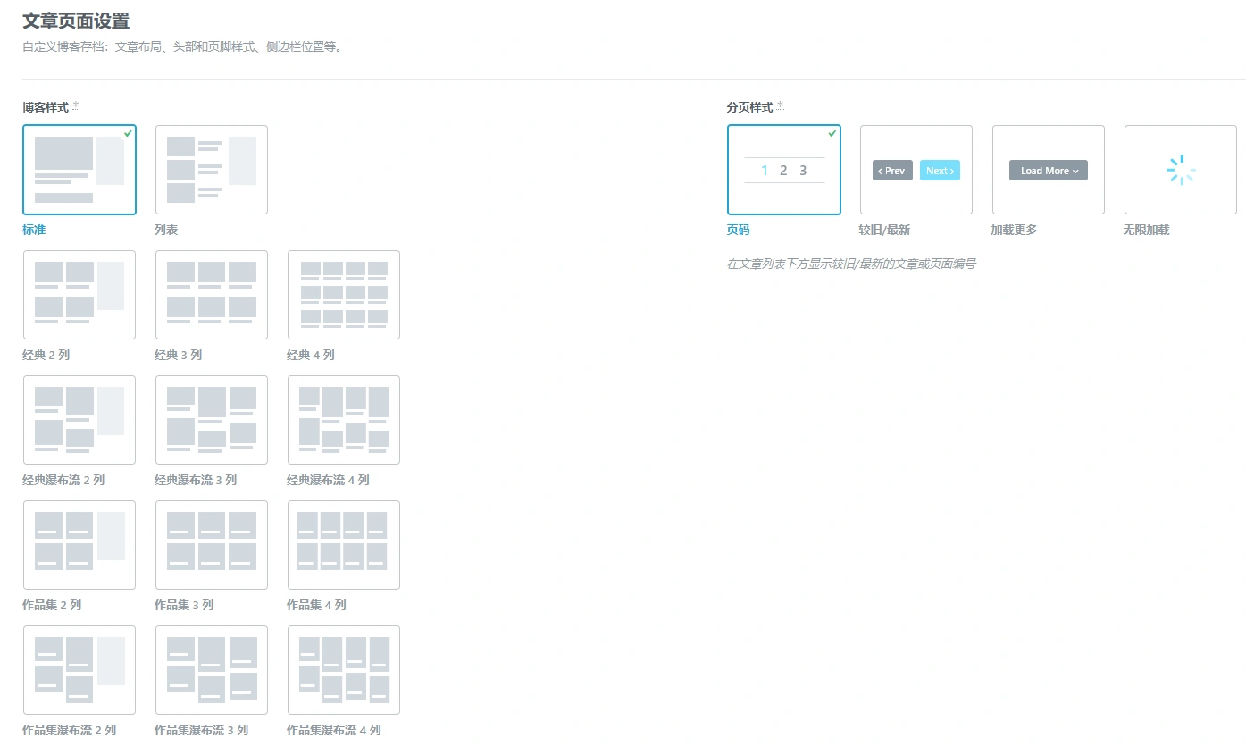Click the Load More button in the thumbnail
The image size is (1246, 754).
click(1048, 170)
